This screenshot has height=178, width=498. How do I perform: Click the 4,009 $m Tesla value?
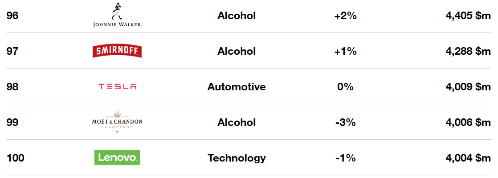468,87
